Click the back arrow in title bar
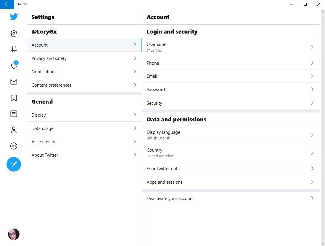The image size is (325, 246). (7, 4)
